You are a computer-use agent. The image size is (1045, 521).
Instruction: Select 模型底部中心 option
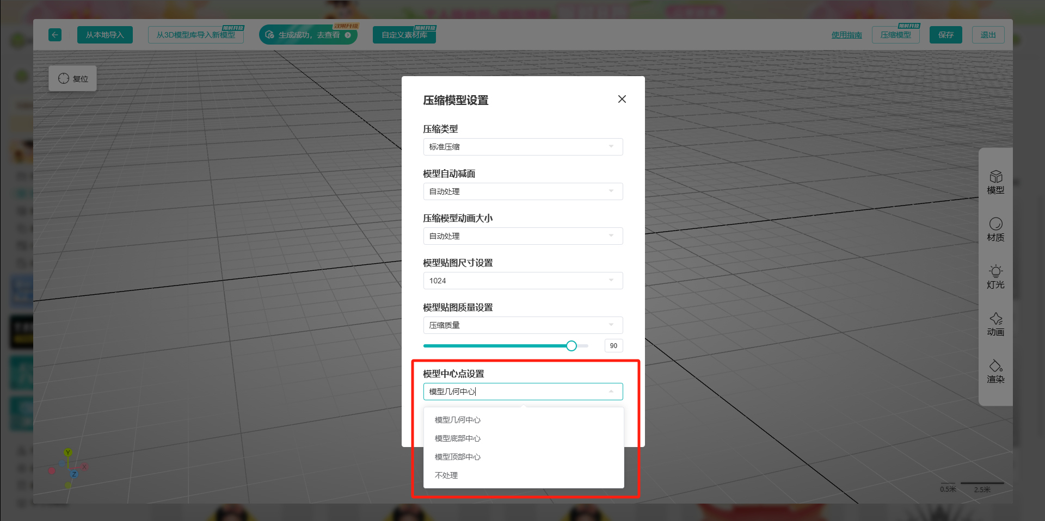(x=458, y=438)
